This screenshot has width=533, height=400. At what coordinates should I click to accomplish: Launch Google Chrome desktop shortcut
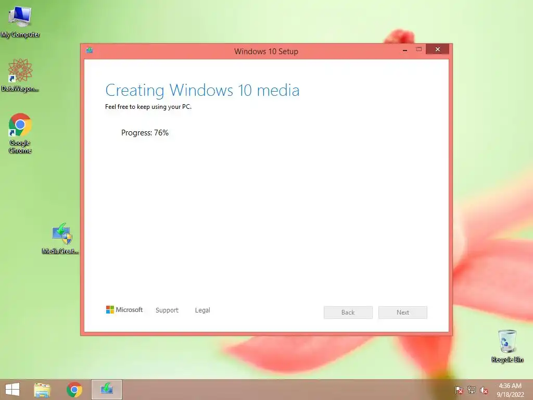(x=20, y=133)
